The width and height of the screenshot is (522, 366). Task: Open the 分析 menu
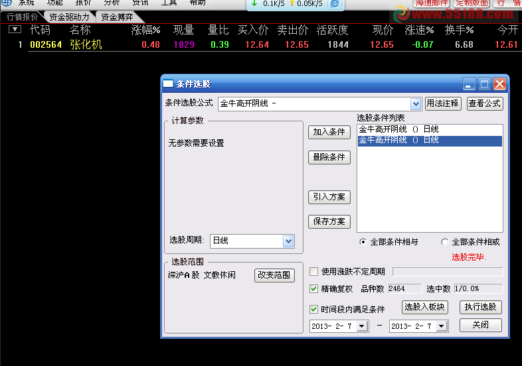pos(112,3)
